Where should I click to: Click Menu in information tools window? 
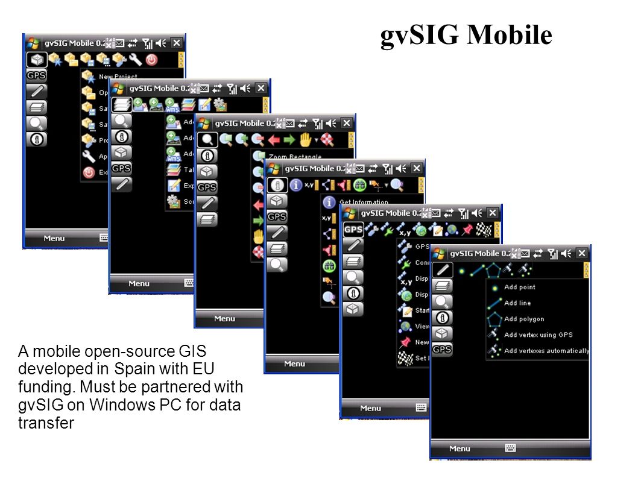click(x=294, y=363)
